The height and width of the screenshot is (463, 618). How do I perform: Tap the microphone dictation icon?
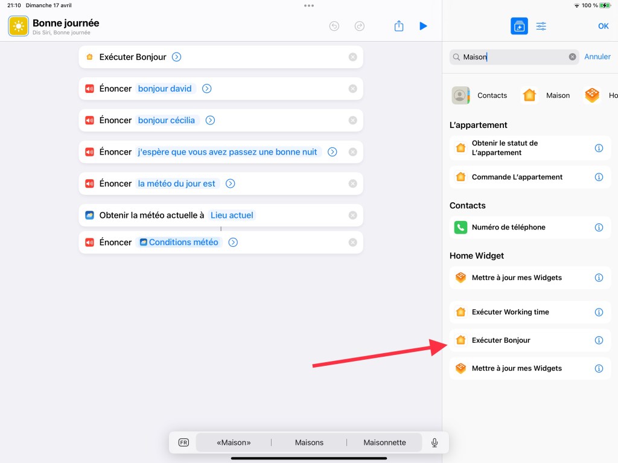pos(434,442)
